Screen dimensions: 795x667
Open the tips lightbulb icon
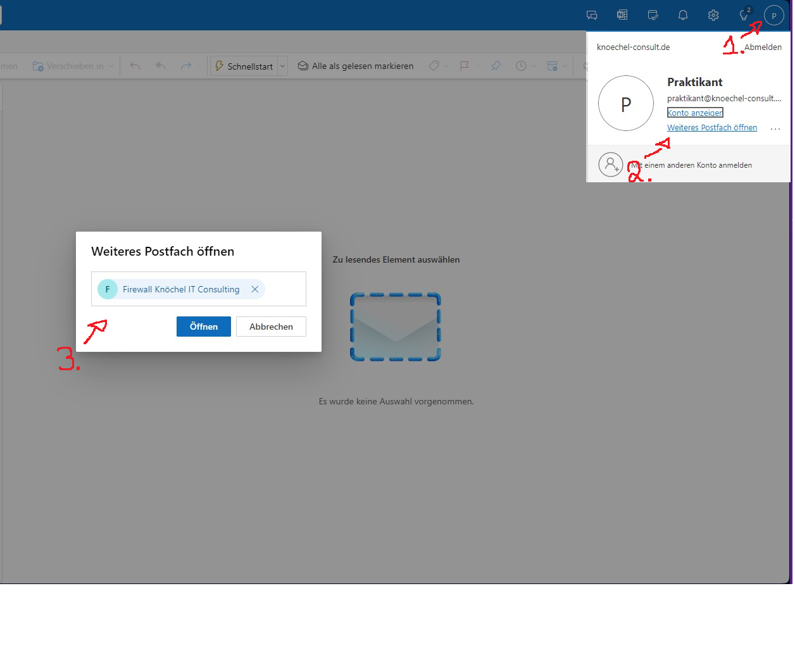tap(744, 15)
